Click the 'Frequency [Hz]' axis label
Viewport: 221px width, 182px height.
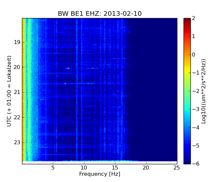[x=99, y=174]
